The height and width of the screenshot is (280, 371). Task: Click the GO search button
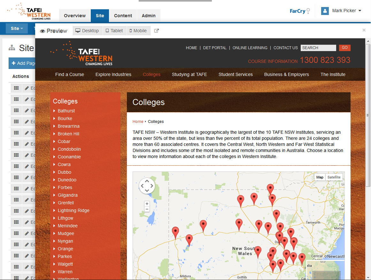click(345, 48)
